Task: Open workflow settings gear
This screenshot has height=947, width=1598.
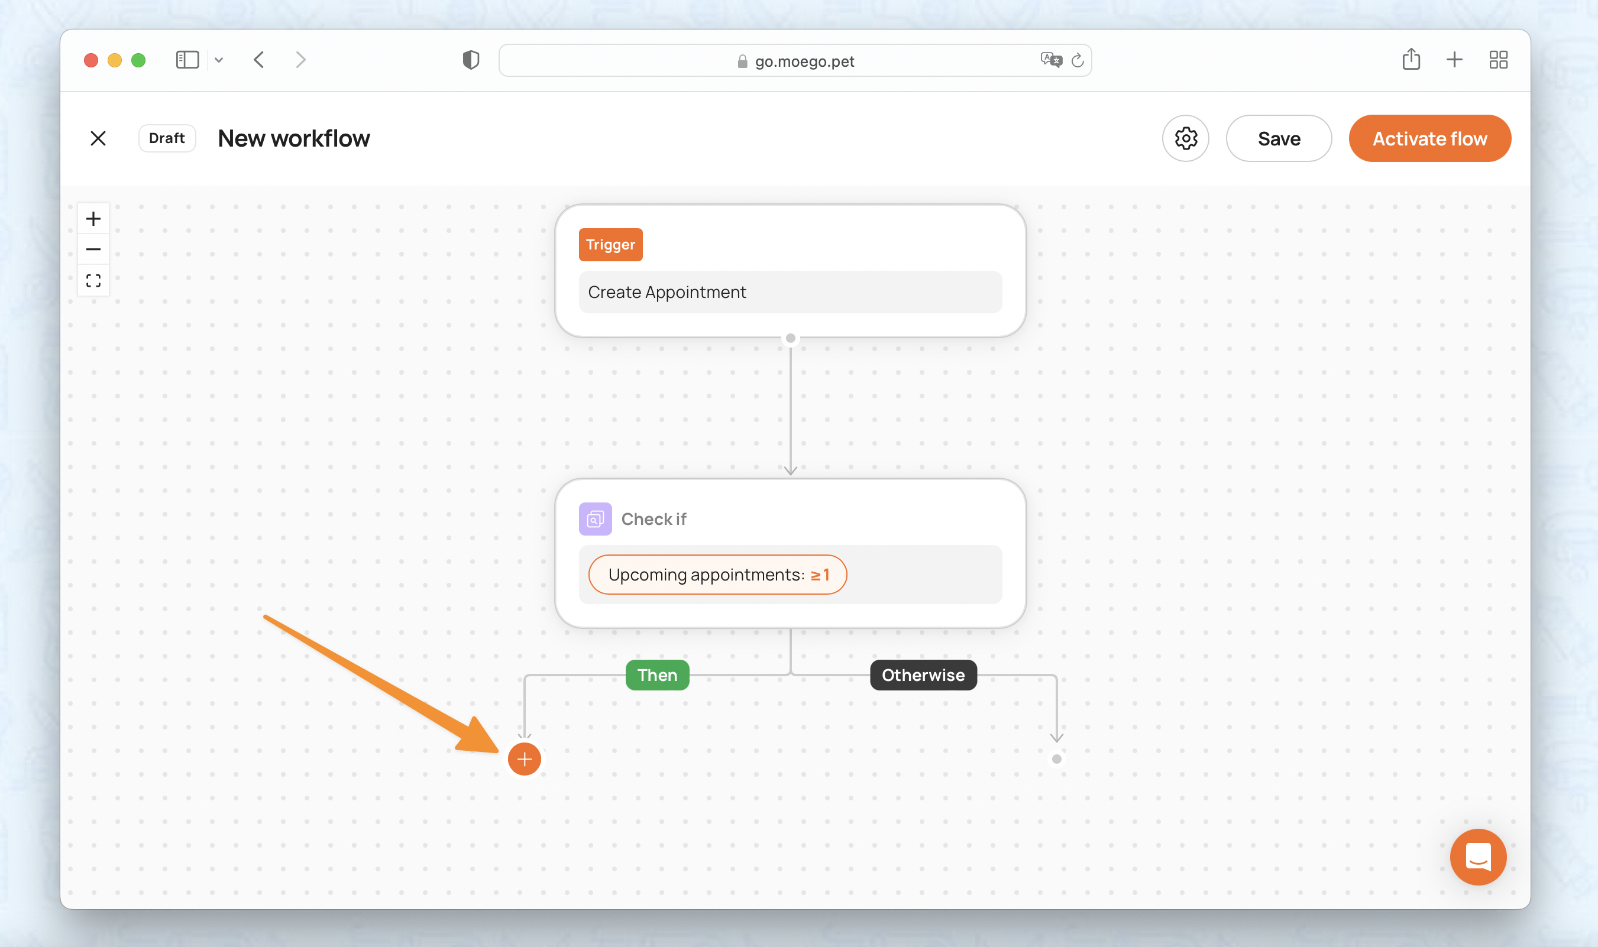Action: [x=1185, y=138]
